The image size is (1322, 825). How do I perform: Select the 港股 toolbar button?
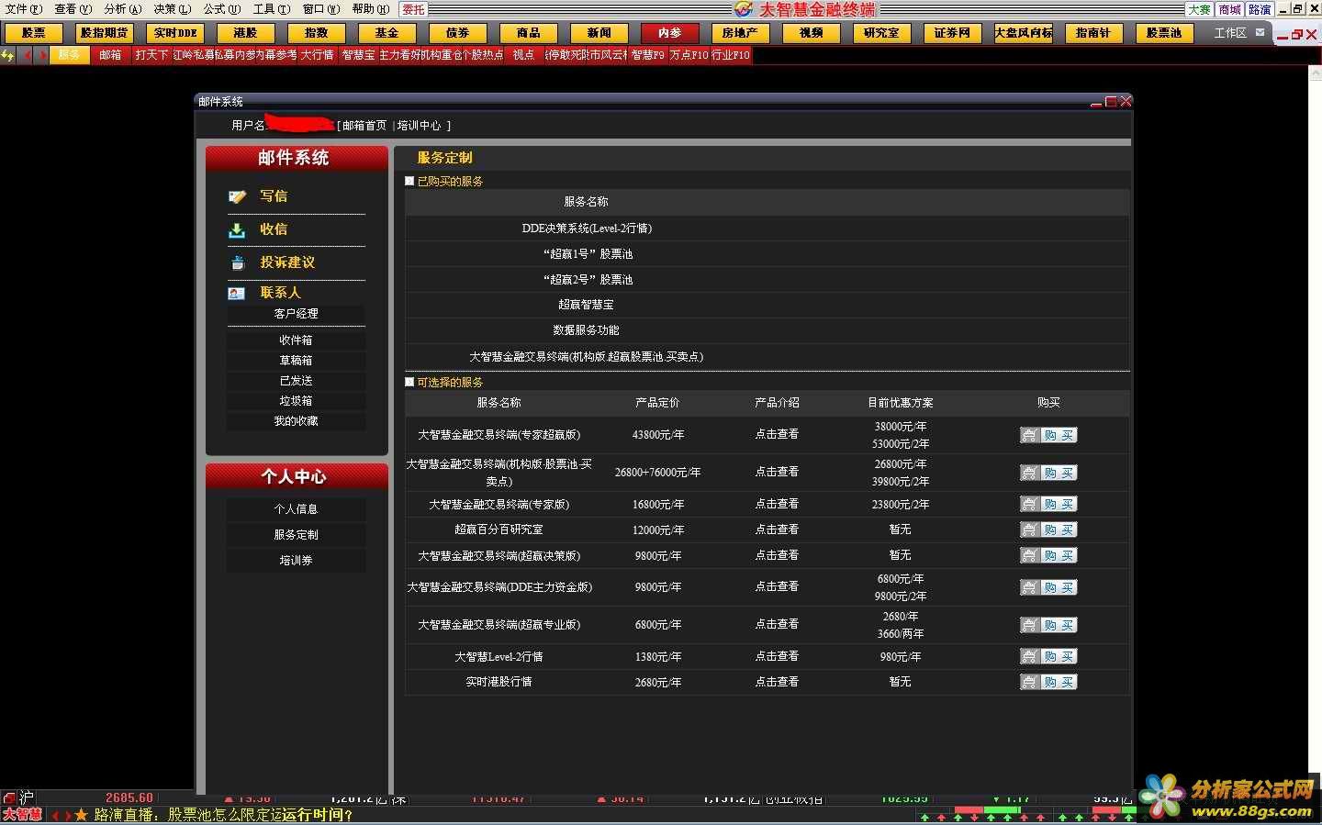(x=246, y=33)
